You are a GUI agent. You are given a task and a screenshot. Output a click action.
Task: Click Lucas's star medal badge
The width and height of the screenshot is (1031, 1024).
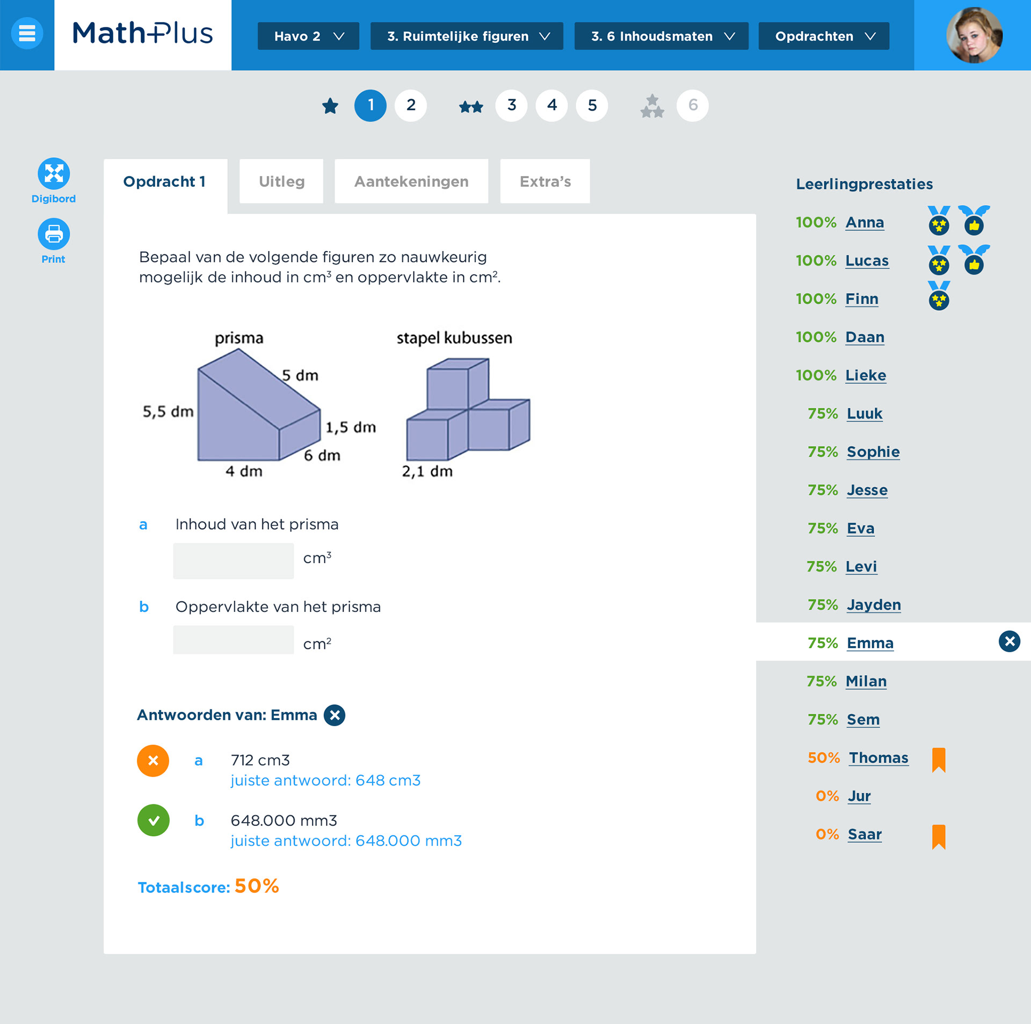click(939, 260)
